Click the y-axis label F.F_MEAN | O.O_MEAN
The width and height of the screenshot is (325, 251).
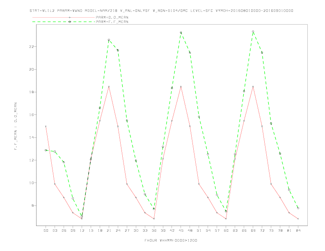pos(16,126)
